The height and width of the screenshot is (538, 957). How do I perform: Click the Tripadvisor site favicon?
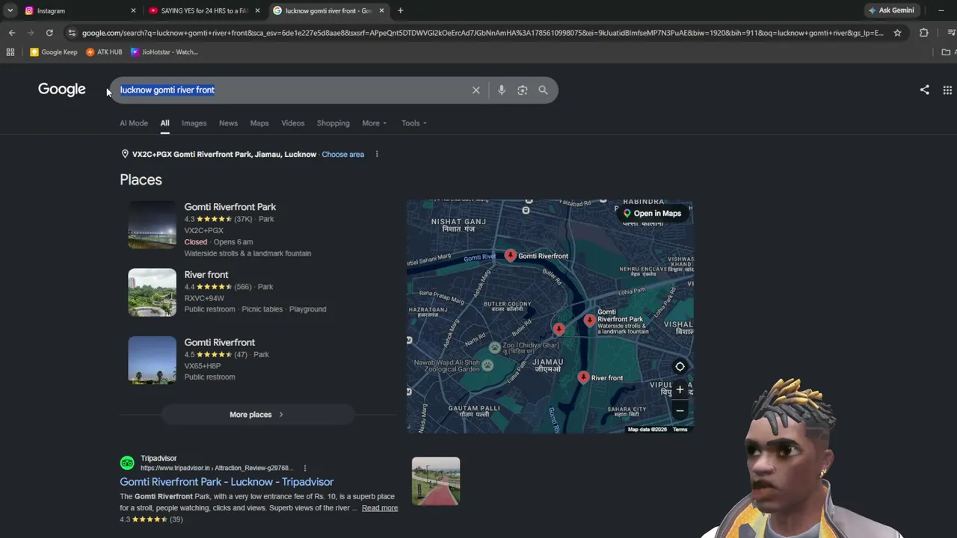tap(127, 463)
